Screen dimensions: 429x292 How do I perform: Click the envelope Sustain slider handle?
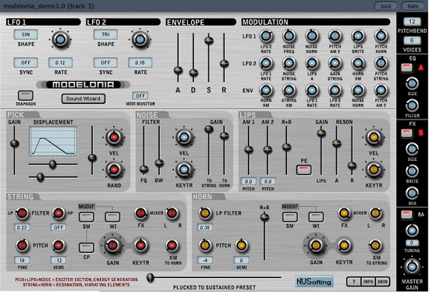pyautogui.click(x=209, y=41)
